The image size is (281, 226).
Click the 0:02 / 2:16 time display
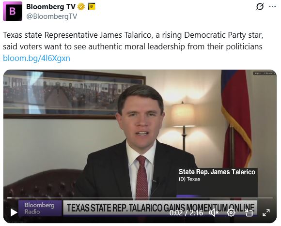click(186, 213)
